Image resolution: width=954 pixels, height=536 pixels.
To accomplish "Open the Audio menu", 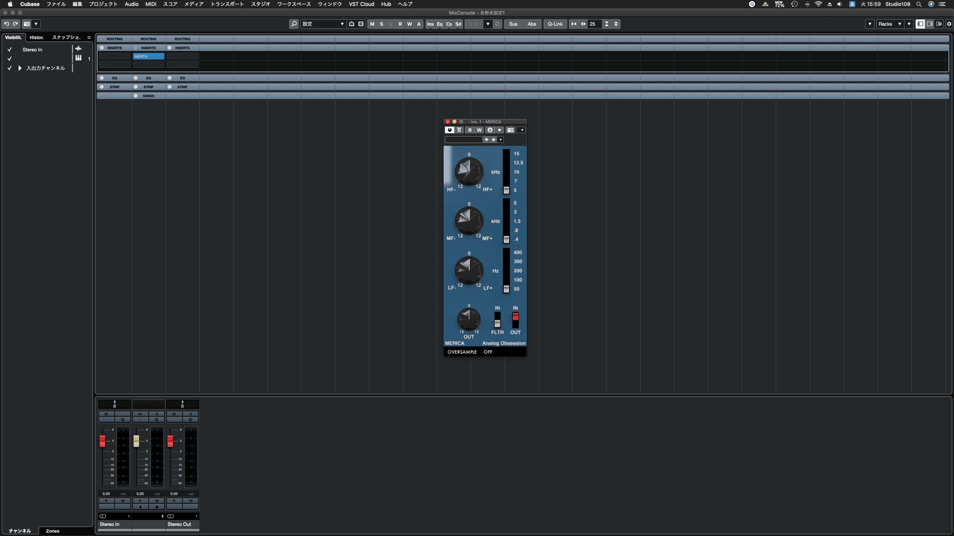I will [x=131, y=4].
